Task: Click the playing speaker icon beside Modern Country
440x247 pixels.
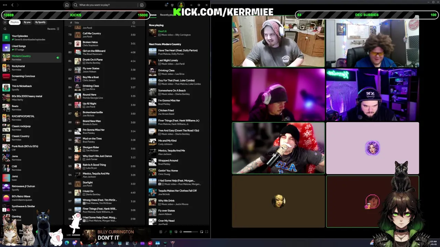Action: [58, 58]
